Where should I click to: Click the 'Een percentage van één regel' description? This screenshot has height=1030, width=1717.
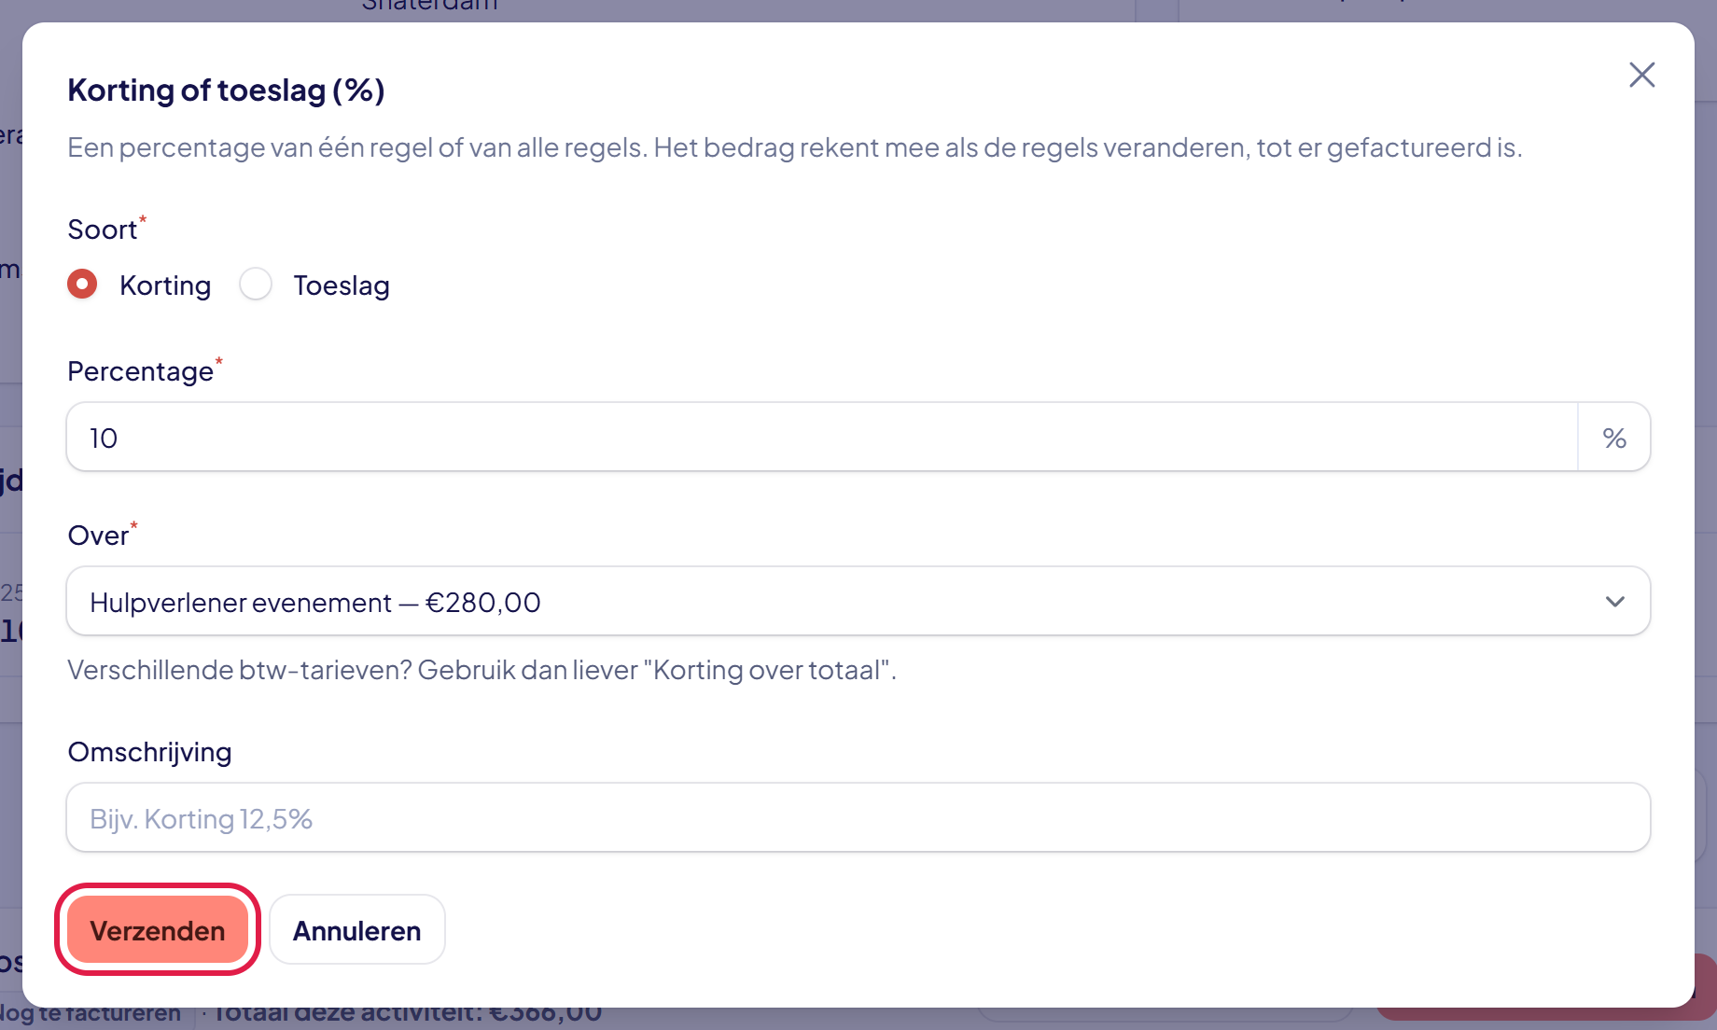click(794, 147)
